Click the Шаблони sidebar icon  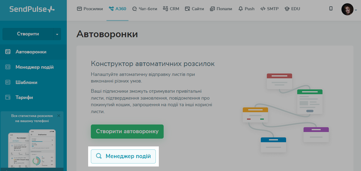(8, 82)
